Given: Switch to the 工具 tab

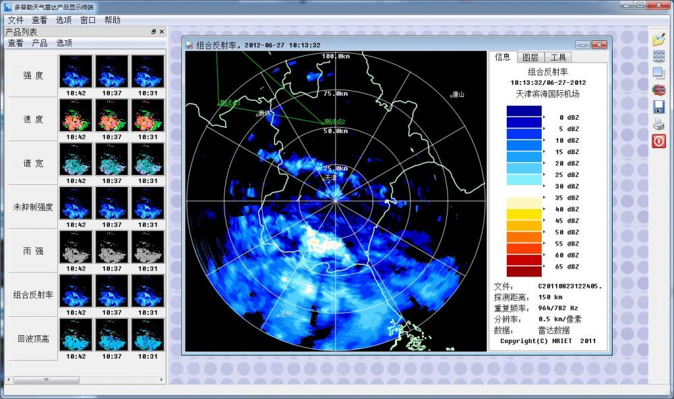Looking at the screenshot, I should pyautogui.click(x=558, y=58).
